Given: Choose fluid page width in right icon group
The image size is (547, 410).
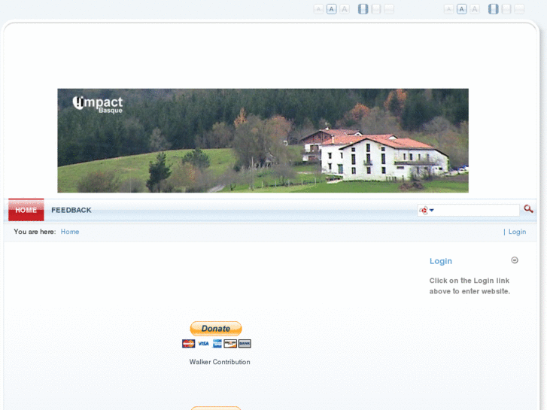Looking at the screenshot, I should tap(519, 9).
